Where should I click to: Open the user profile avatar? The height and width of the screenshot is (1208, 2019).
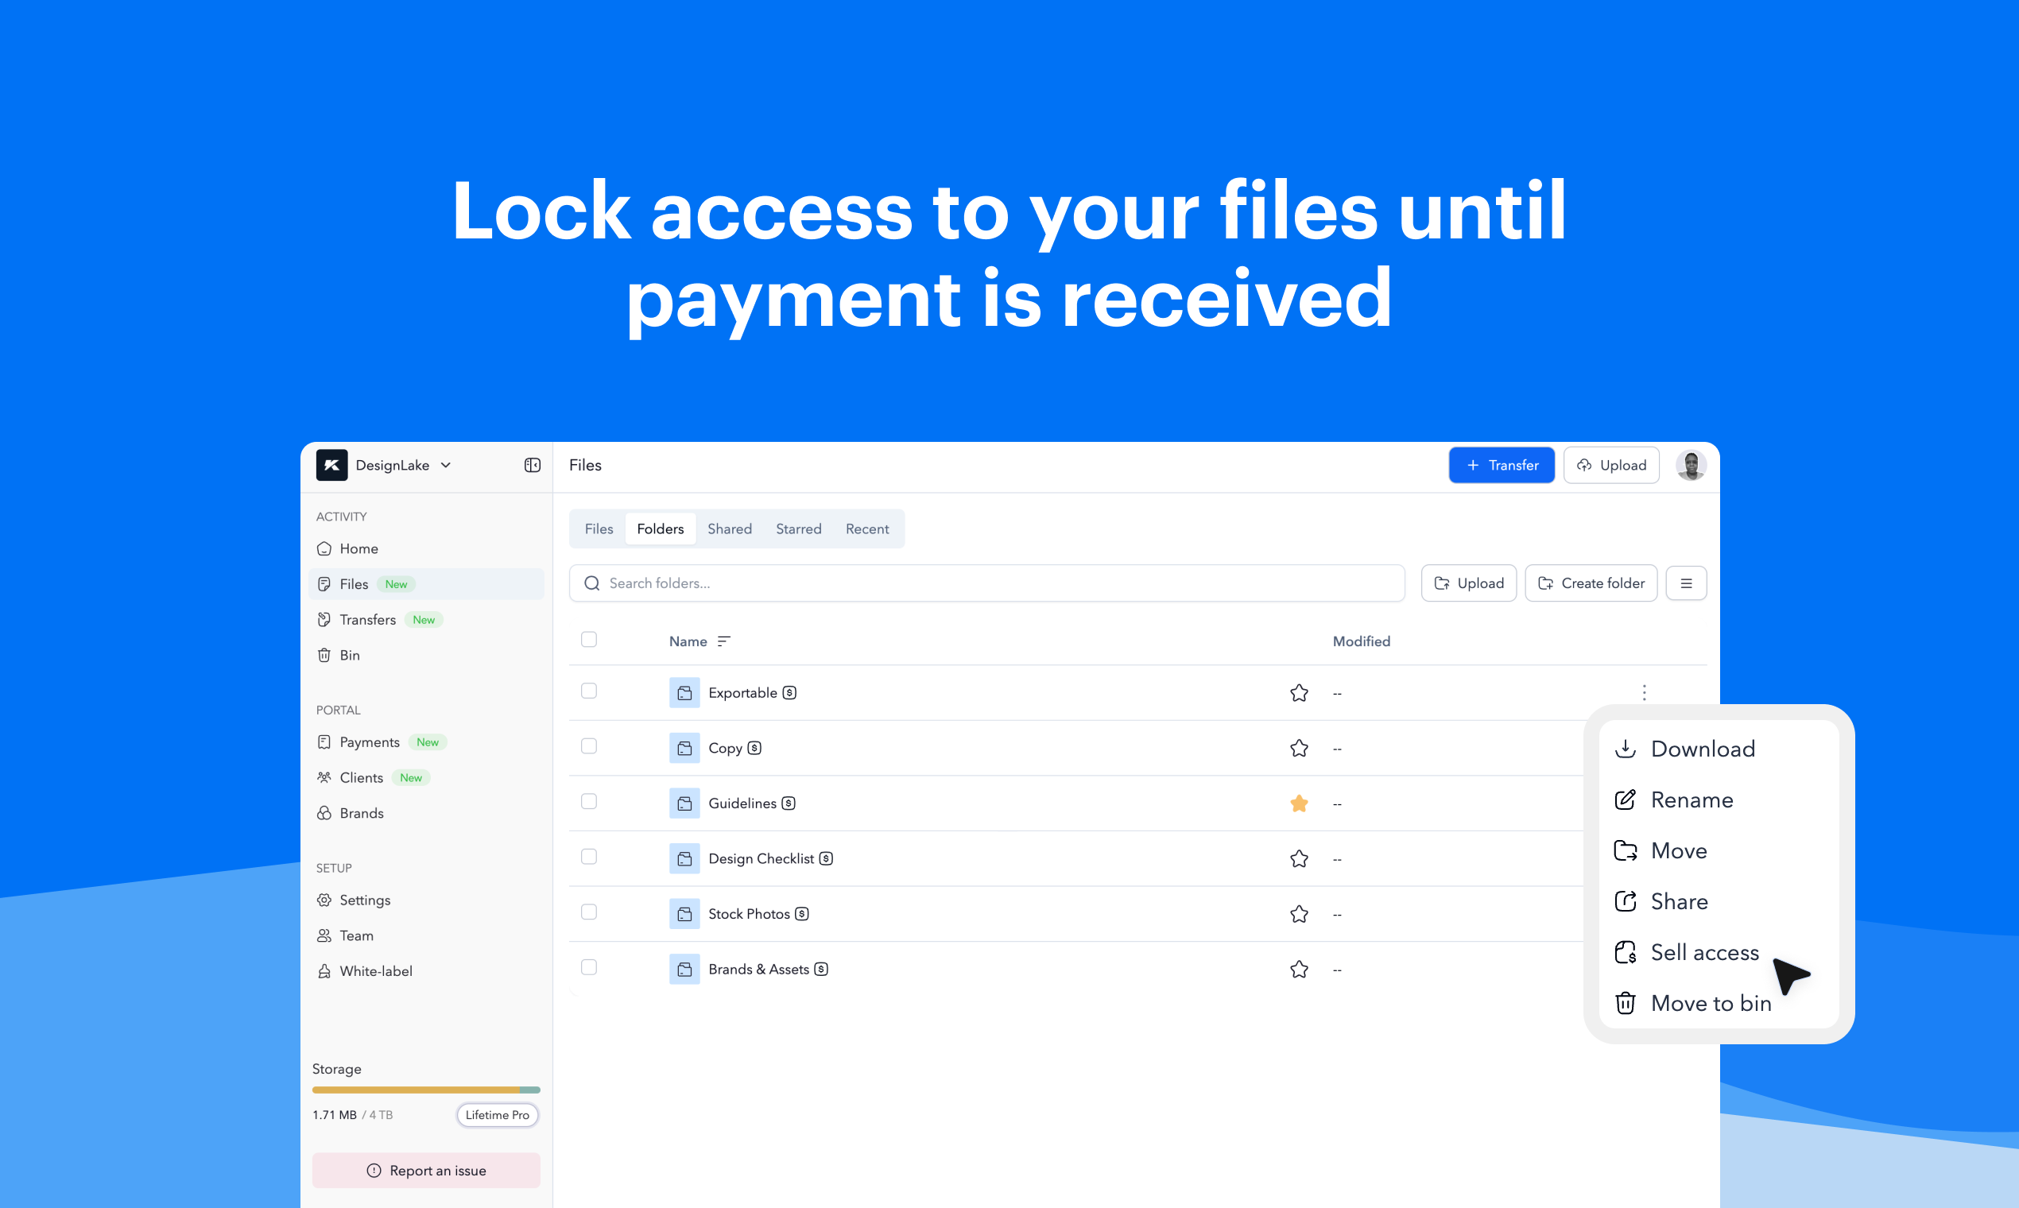point(1691,465)
